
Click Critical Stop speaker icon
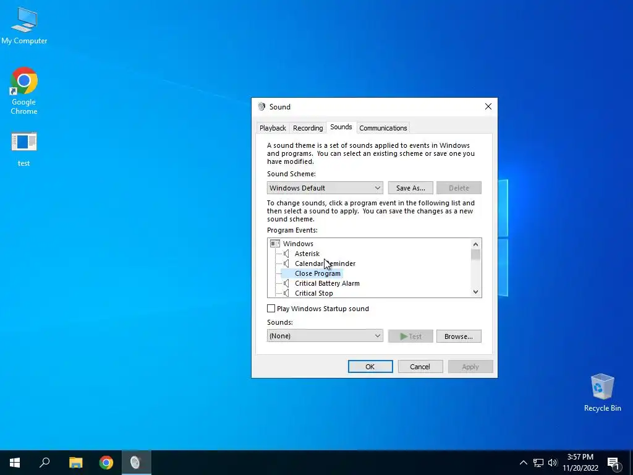286,293
